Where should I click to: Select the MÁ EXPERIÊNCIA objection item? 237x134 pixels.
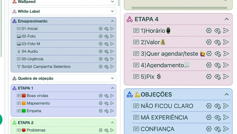click(x=164, y=118)
